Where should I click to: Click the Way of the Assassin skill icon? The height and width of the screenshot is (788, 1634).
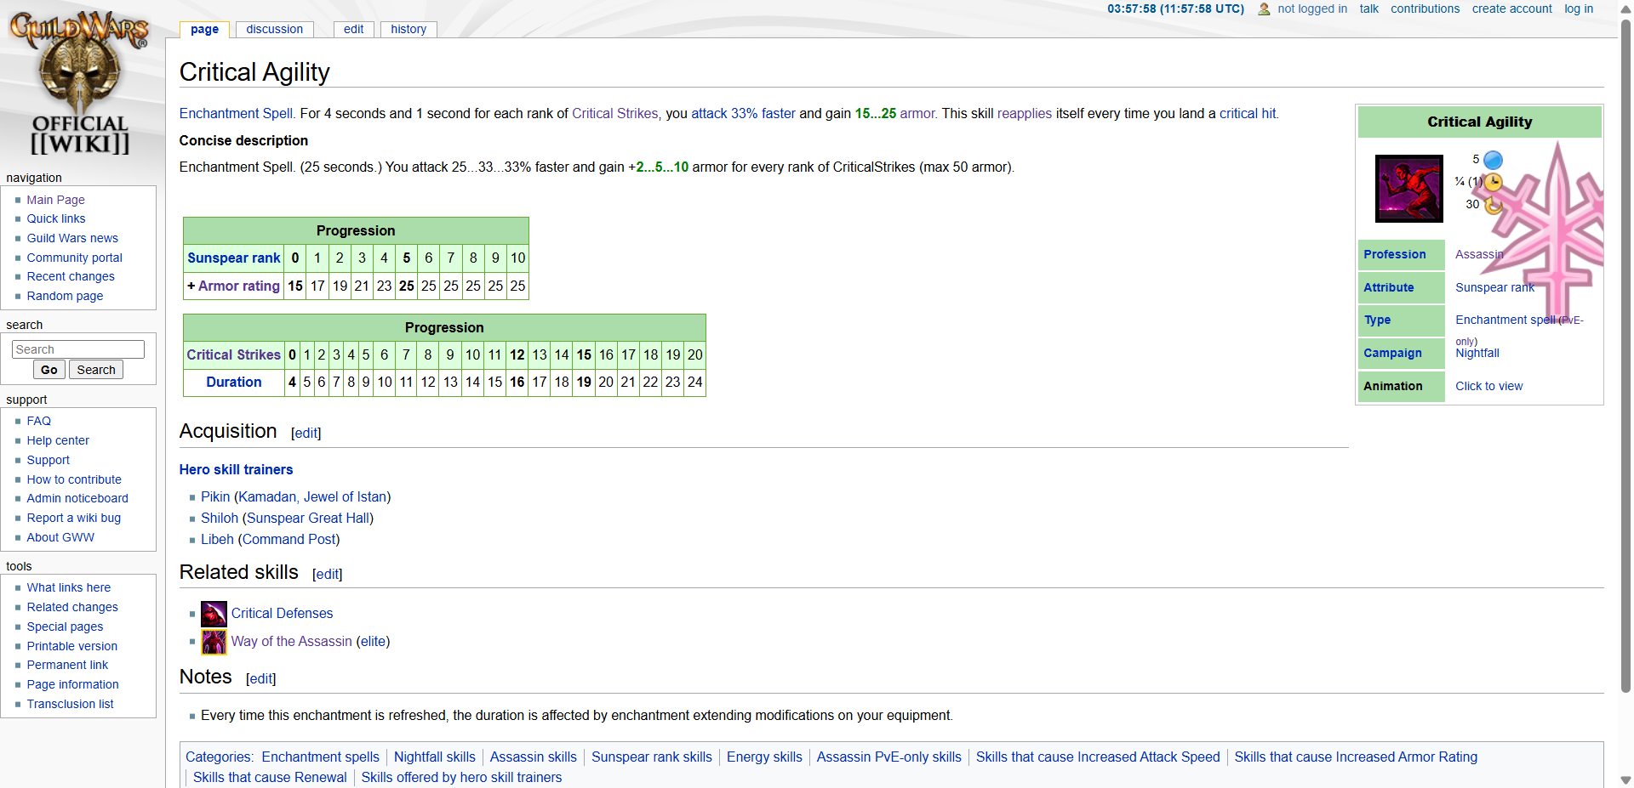[214, 642]
